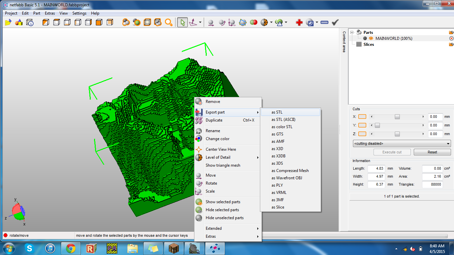Open the Extras menu in the menu bar
454x255 pixels.
point(50,13)
